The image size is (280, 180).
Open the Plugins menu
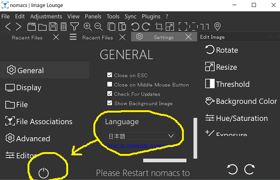151,17
